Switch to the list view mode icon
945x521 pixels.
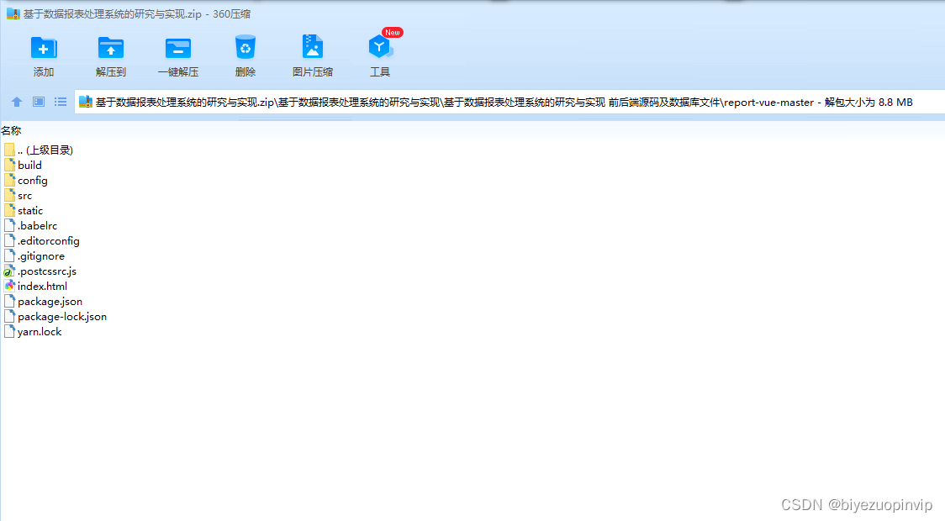(61, 102)
